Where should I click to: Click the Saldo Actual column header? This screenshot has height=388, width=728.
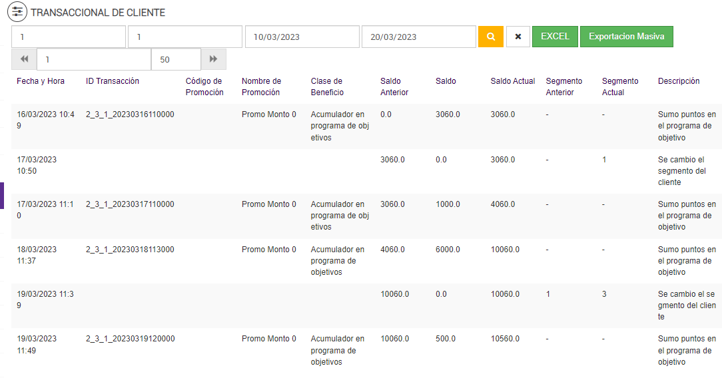click(x=513, y=81)
